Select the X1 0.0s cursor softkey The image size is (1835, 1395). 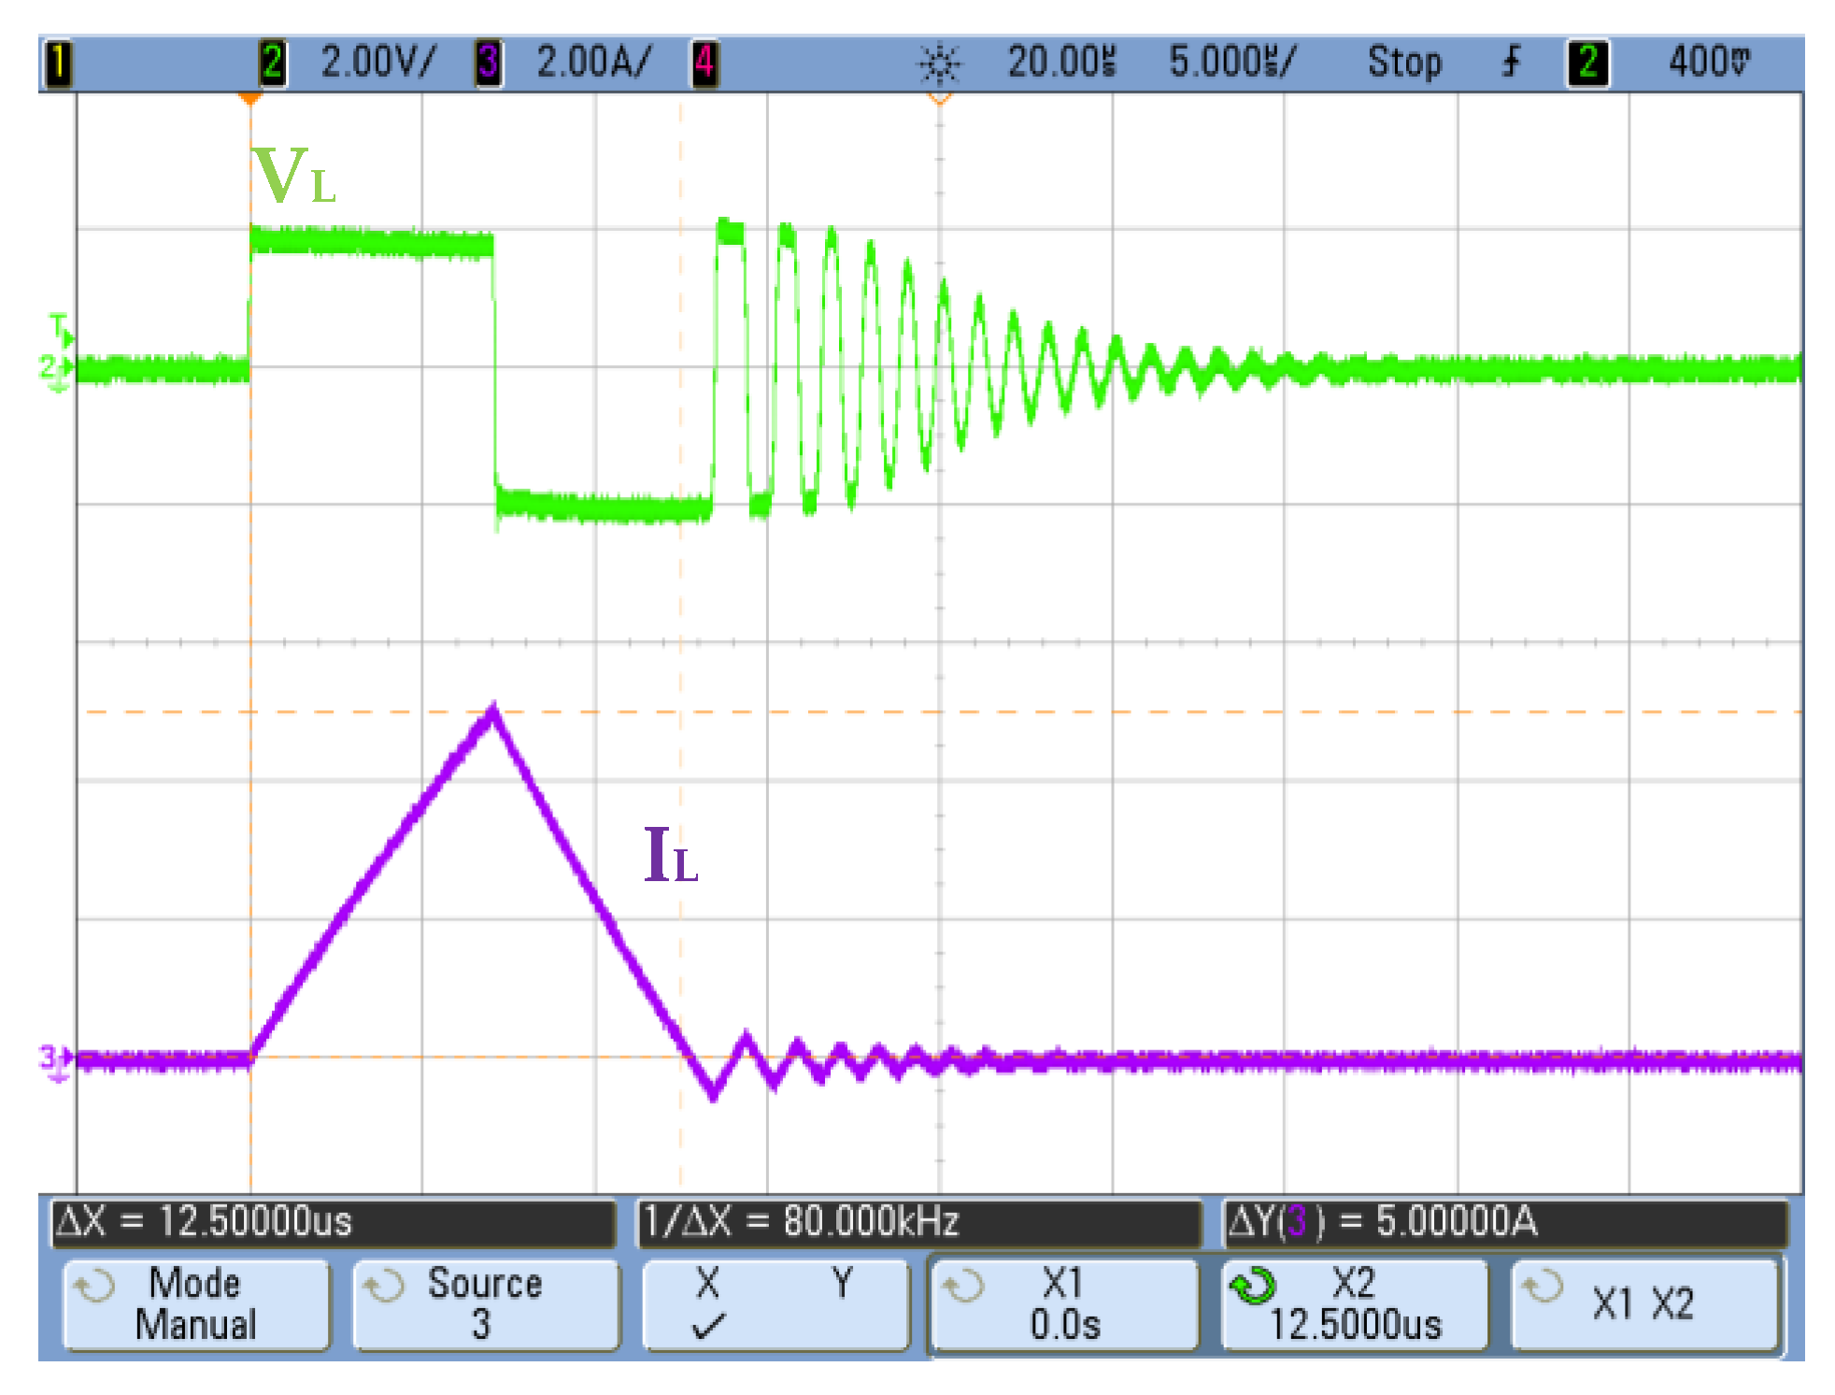tap(1064, 1304)
